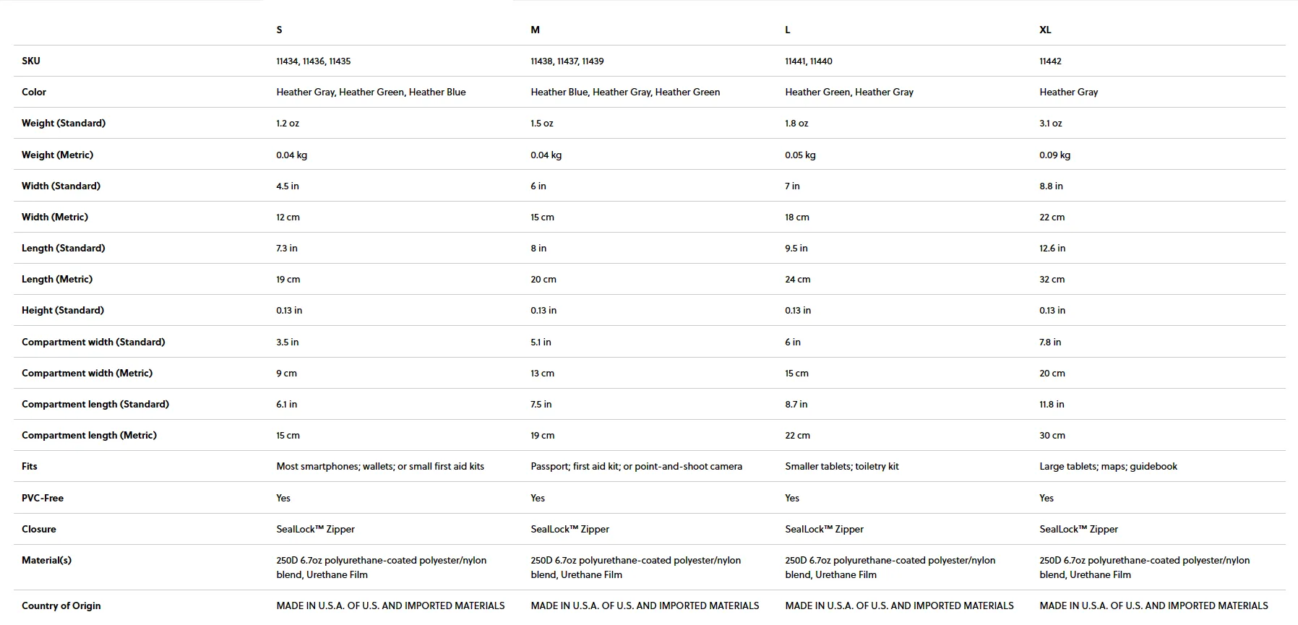1298x625 pixels.
Task: Click the Country of Origin label
Action: pyautogui.click(x=61, y=605)
